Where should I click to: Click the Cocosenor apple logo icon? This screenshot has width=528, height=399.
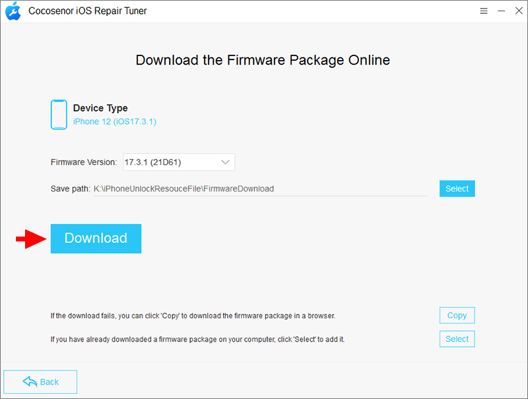coord(13,11)
